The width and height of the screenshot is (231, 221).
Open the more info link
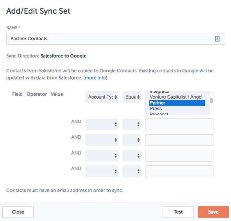[95, 78]
